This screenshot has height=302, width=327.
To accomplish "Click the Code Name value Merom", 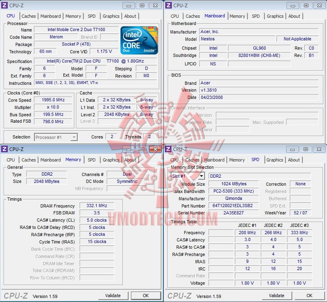I will 56,37.
